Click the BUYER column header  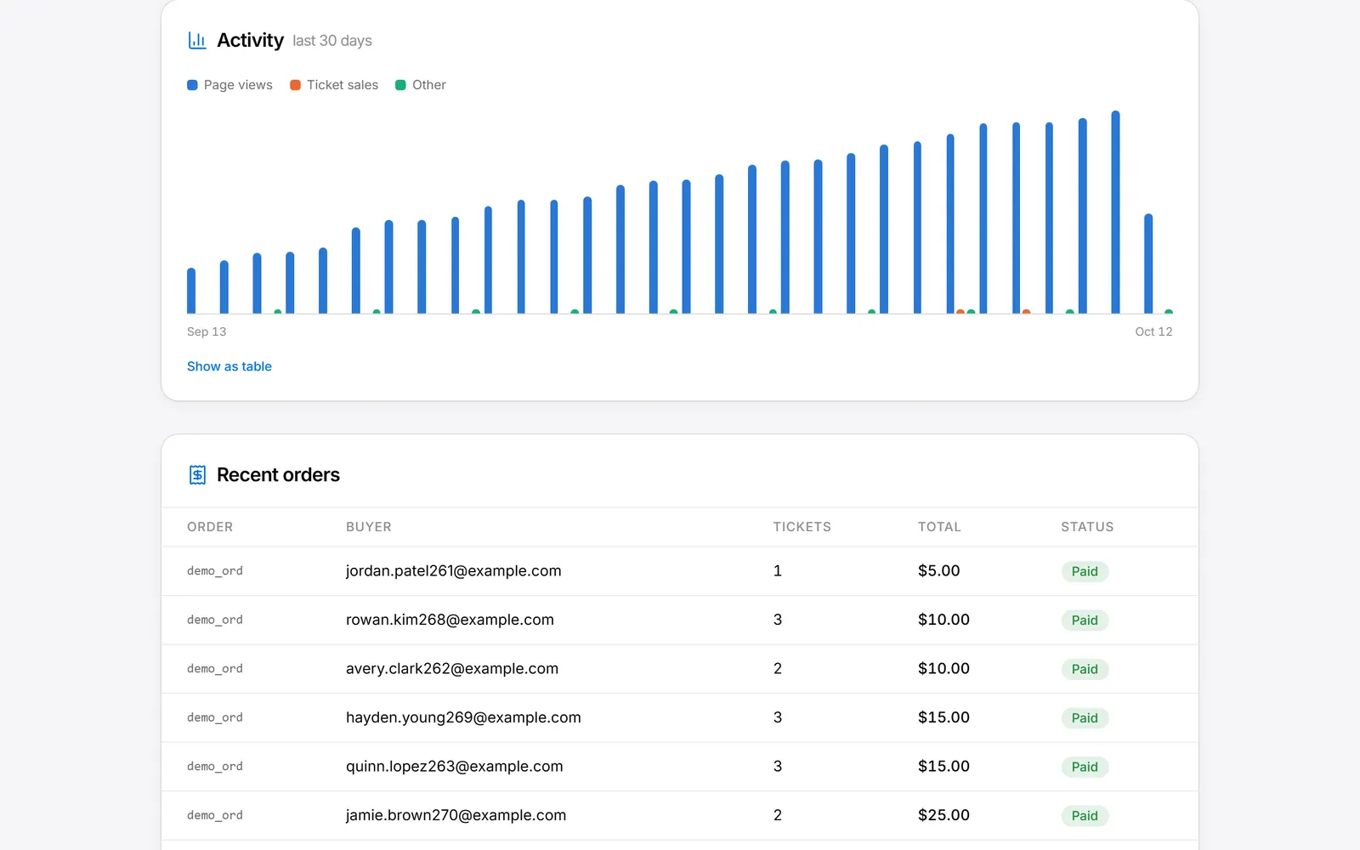tap(369, 527)
